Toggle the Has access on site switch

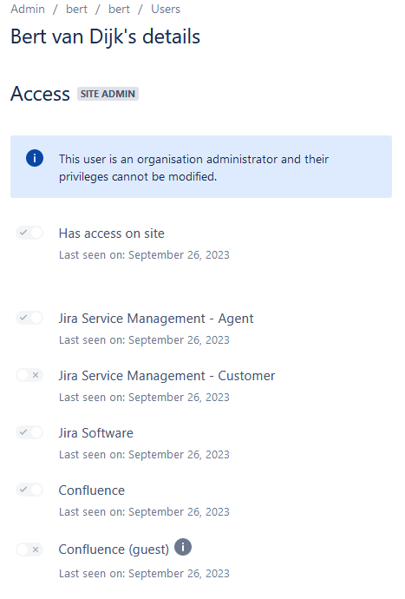(x=29, y=233)
